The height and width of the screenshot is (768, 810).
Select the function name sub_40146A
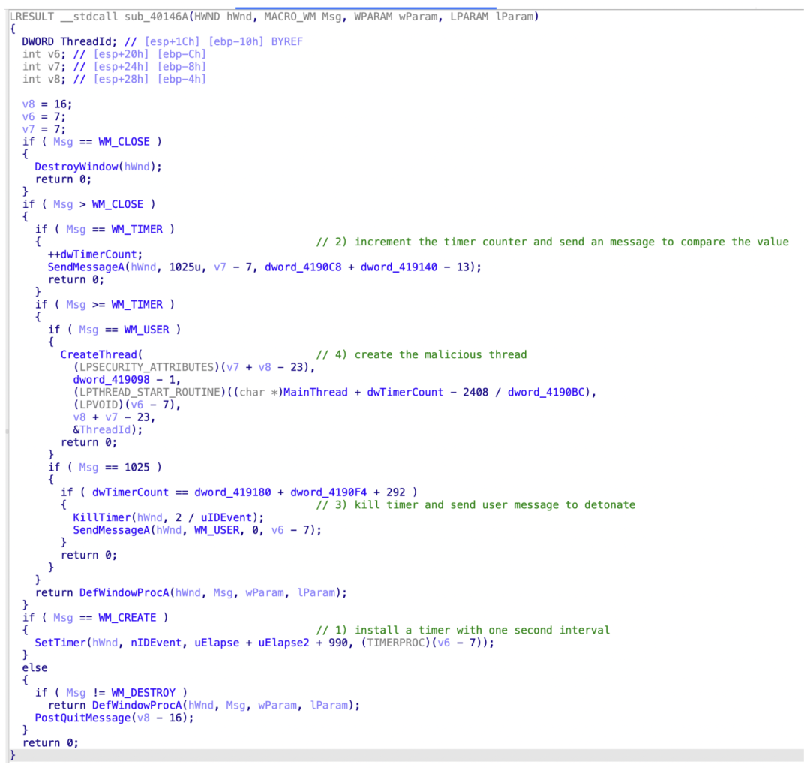156,17
